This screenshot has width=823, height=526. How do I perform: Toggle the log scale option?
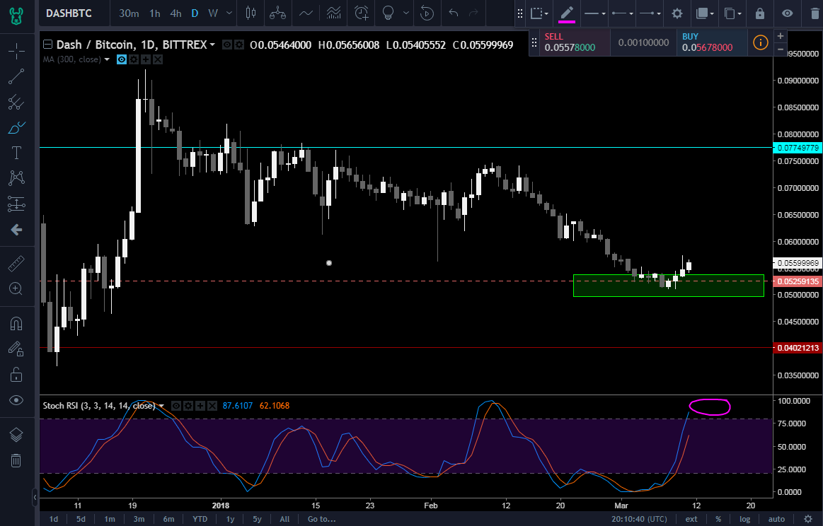(744, 519)
